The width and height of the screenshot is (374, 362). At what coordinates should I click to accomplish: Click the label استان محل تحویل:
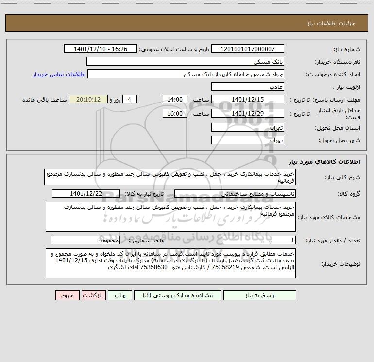(x=338, y=128)
